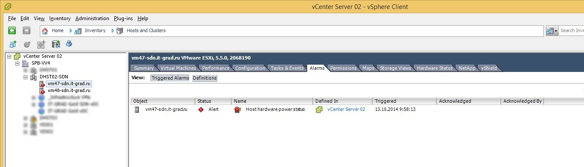Switch to the Maps tab

point(368,68)
